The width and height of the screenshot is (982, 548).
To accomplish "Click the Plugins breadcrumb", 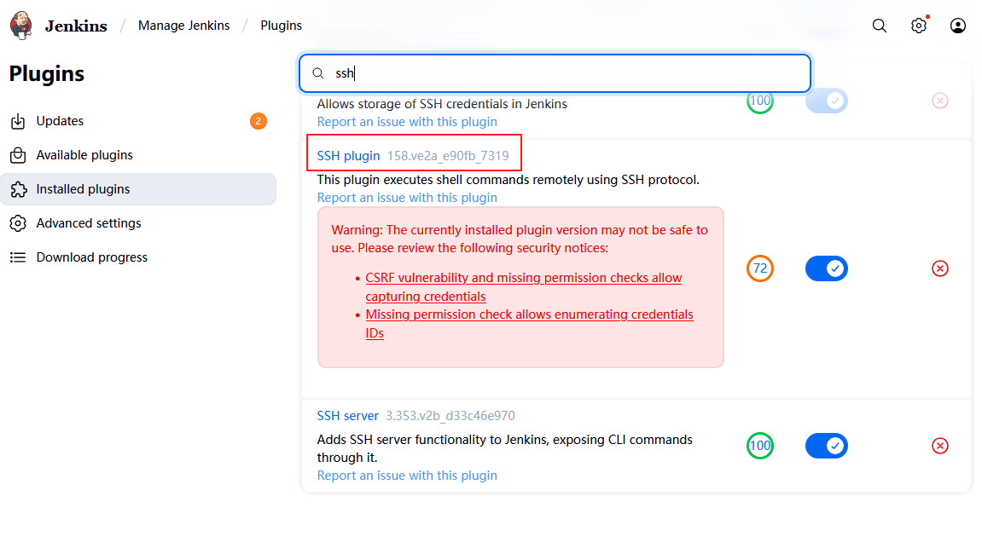I will 281,26.
